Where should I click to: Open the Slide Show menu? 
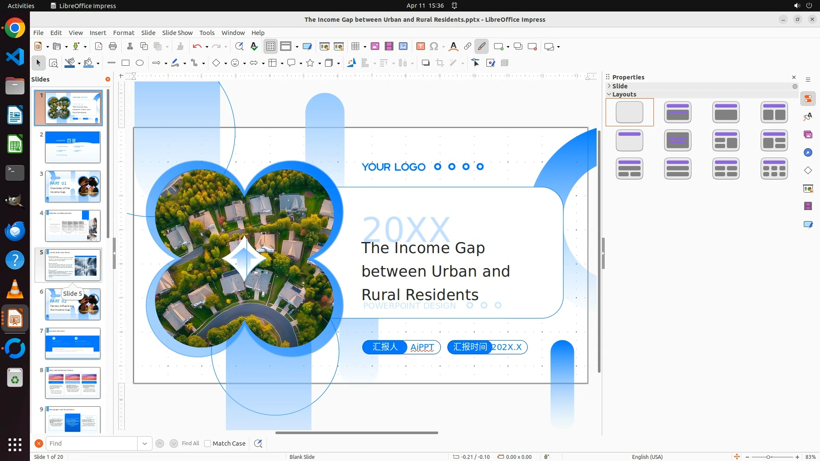[x=177, y=33]
